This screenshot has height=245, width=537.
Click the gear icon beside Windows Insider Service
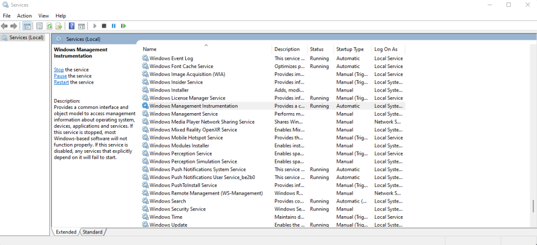tap(145, 82)
